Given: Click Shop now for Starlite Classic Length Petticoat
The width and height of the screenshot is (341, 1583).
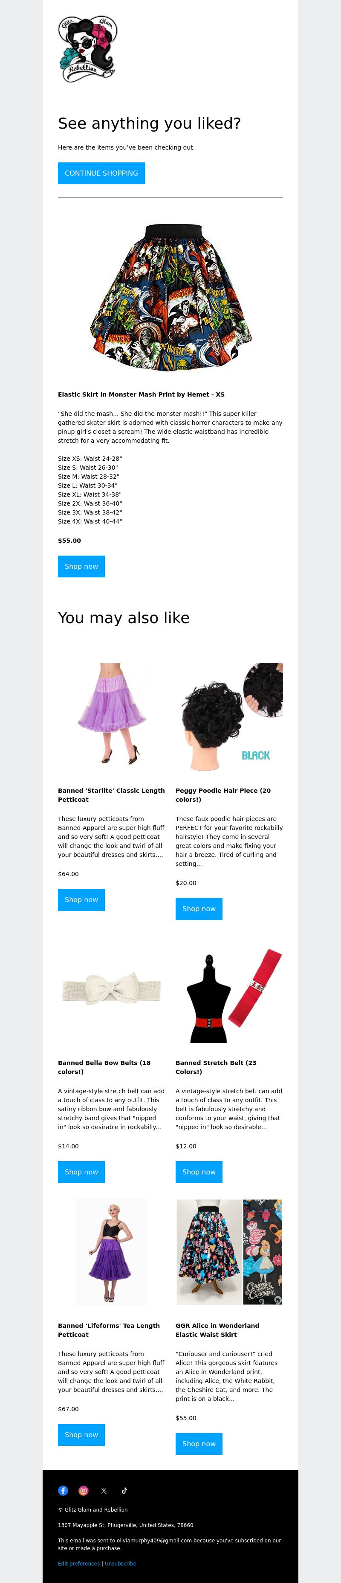Looking at the screenshot, I should point(81,900).
